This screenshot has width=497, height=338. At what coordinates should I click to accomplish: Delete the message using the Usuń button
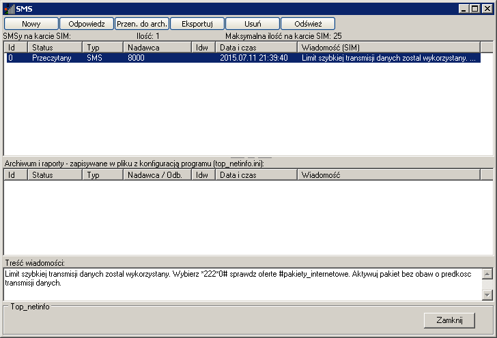252,24
